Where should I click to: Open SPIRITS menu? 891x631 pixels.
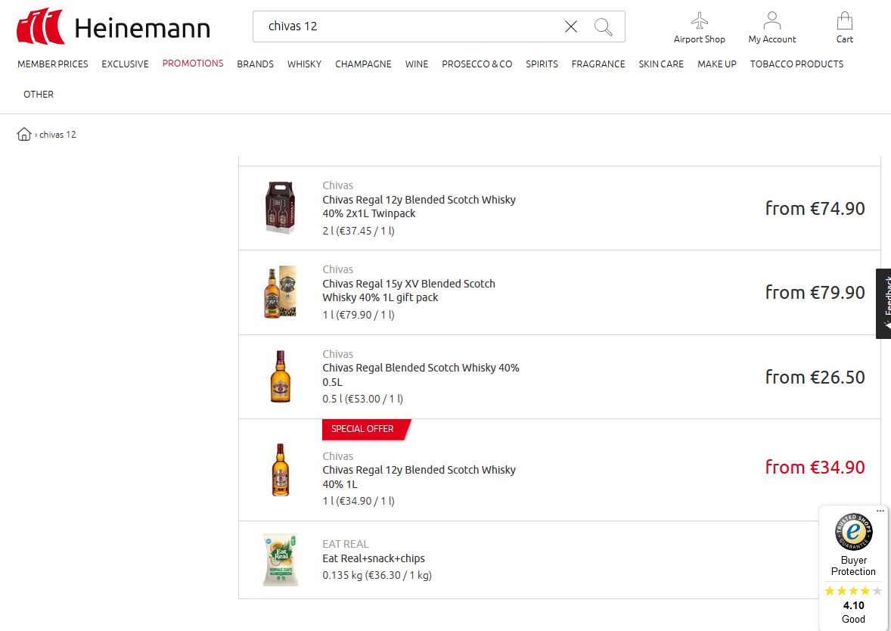click(x=542, y=64)
